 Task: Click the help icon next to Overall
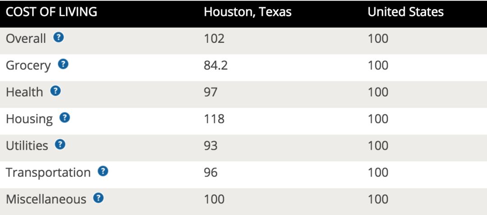pos(58,37)
